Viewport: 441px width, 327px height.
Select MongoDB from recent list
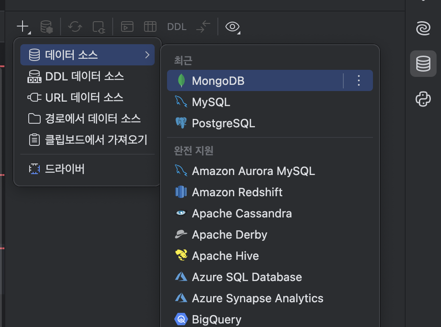pos(270,80)
